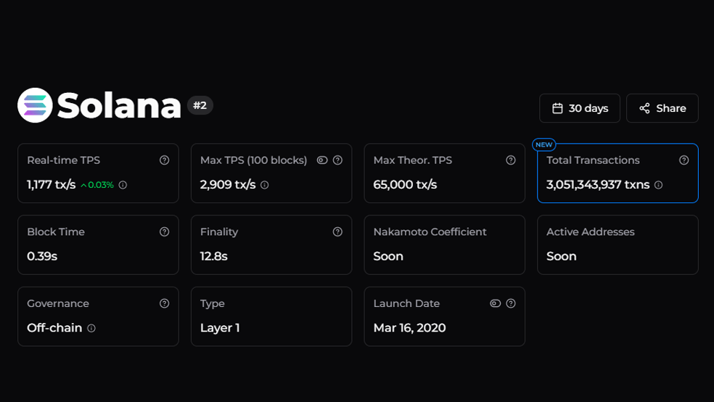
Task: Open help for Launch Date
Action: [x=511, y=303]
